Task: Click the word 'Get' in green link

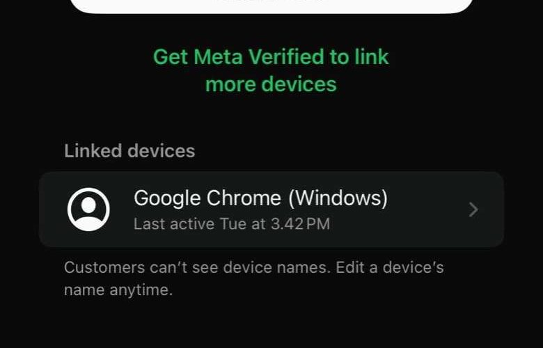Action: 171,56
